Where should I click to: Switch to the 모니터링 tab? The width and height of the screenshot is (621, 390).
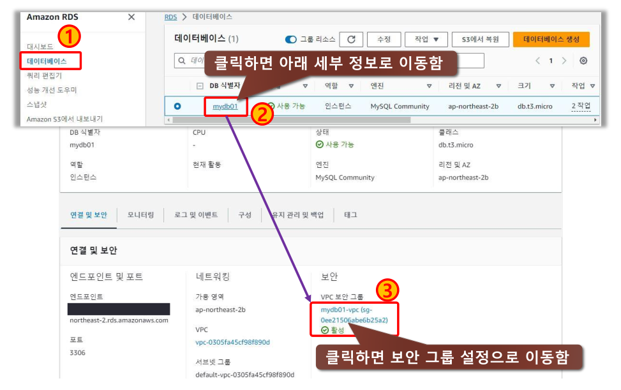140,215
